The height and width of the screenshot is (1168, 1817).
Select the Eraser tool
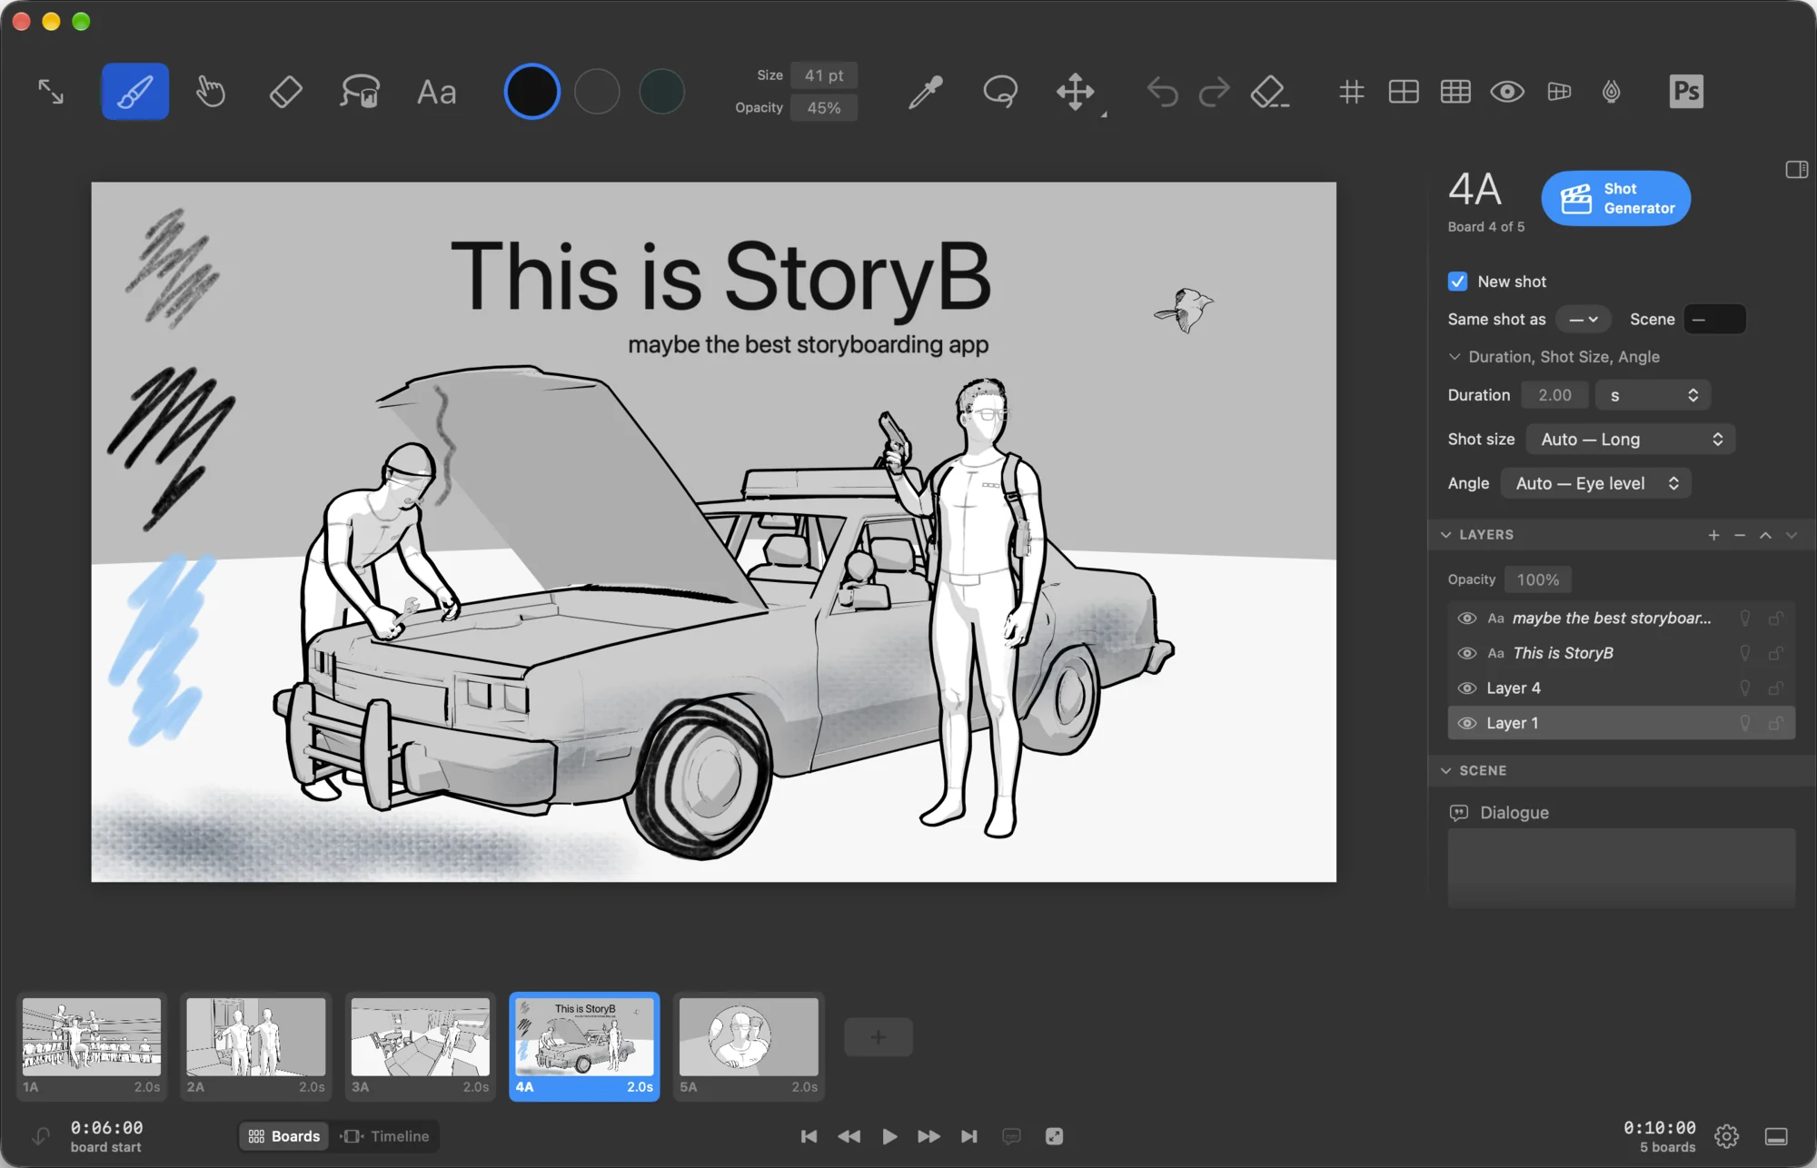pos(285,92)
